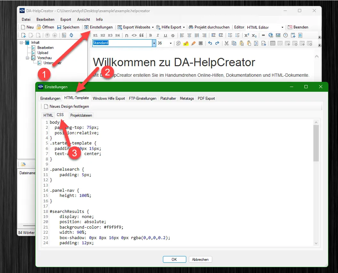
Task: Open the Standard style dropdown
Action: tap(154, 43)
